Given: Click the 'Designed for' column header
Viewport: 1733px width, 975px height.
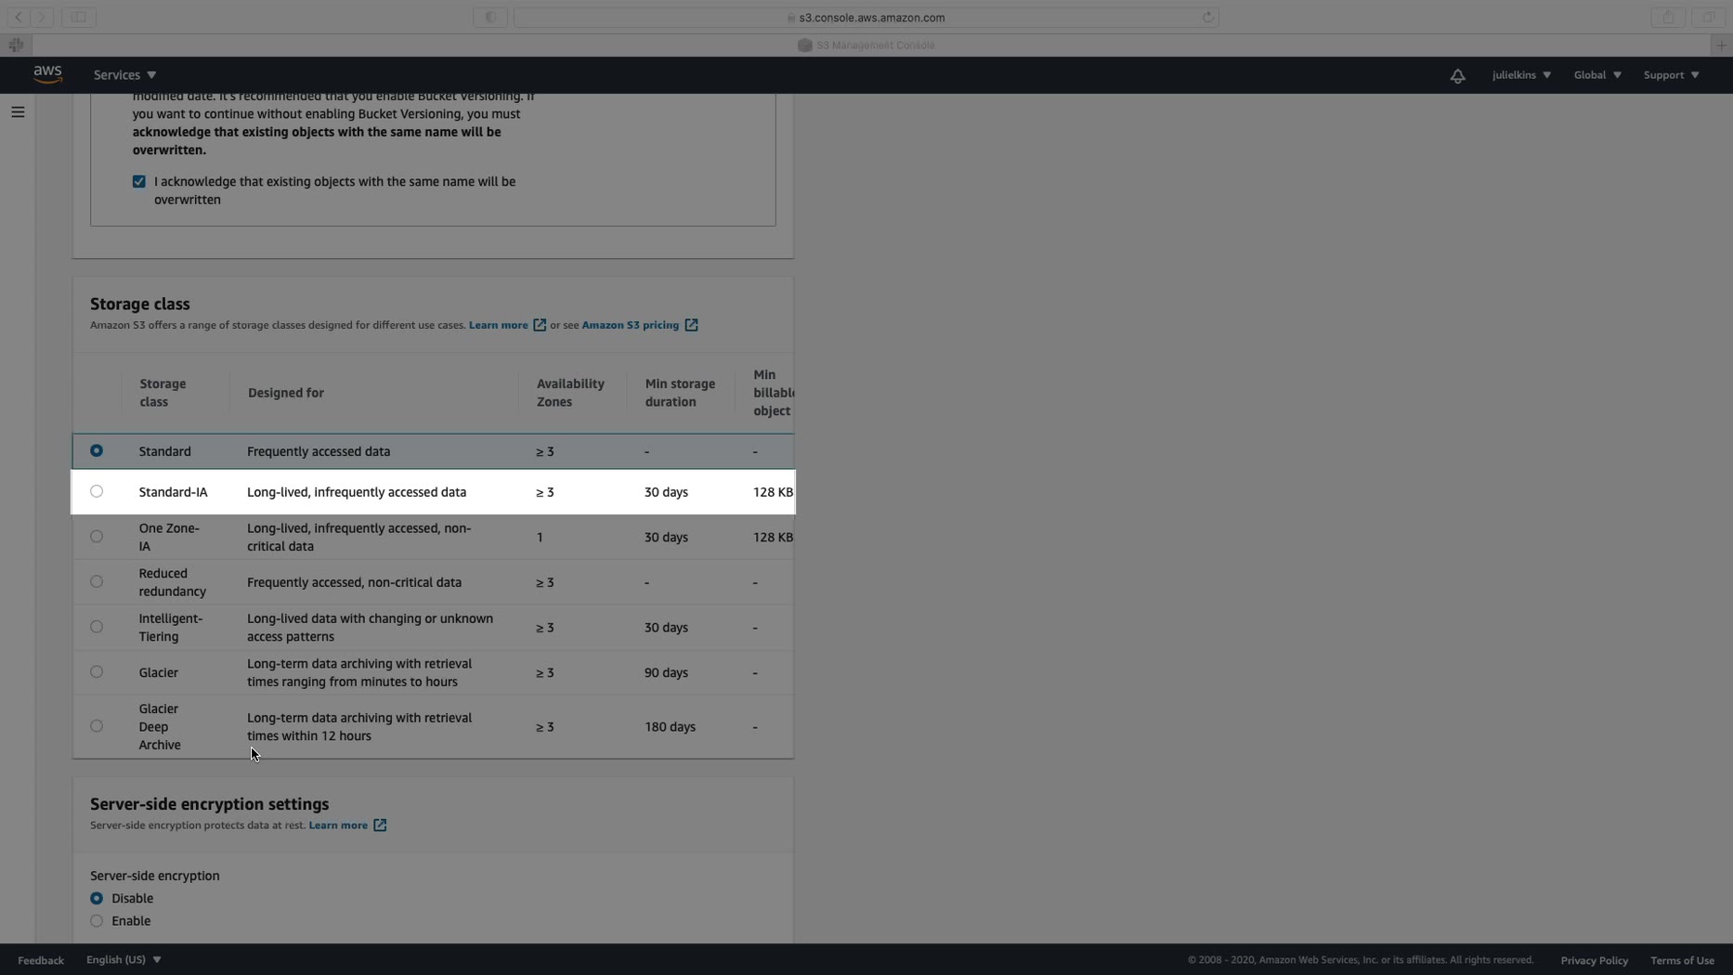Looking at the screenshot, I should [286, 393].
